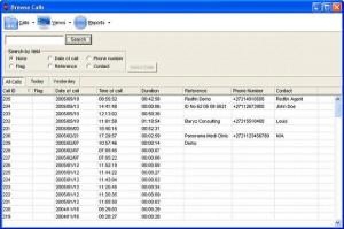This screenshot has width=344, height=229.
Task: Click the scroll up arrow of the call list
Action: pyautogui.click(x=338, y=99)
